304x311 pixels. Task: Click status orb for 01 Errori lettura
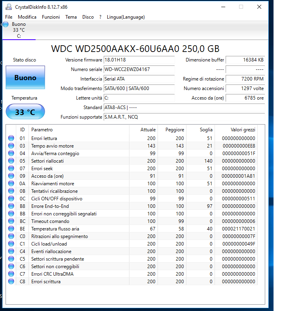click(11, 138)
